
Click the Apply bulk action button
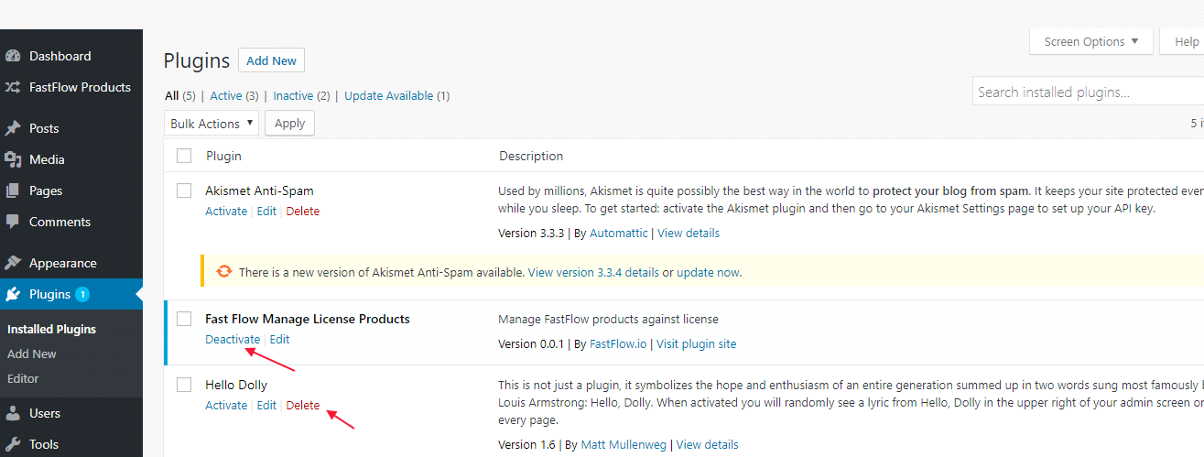tap(289, 124)
